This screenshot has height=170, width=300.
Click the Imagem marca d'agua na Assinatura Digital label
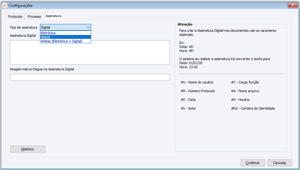click(x=42, y=69)
